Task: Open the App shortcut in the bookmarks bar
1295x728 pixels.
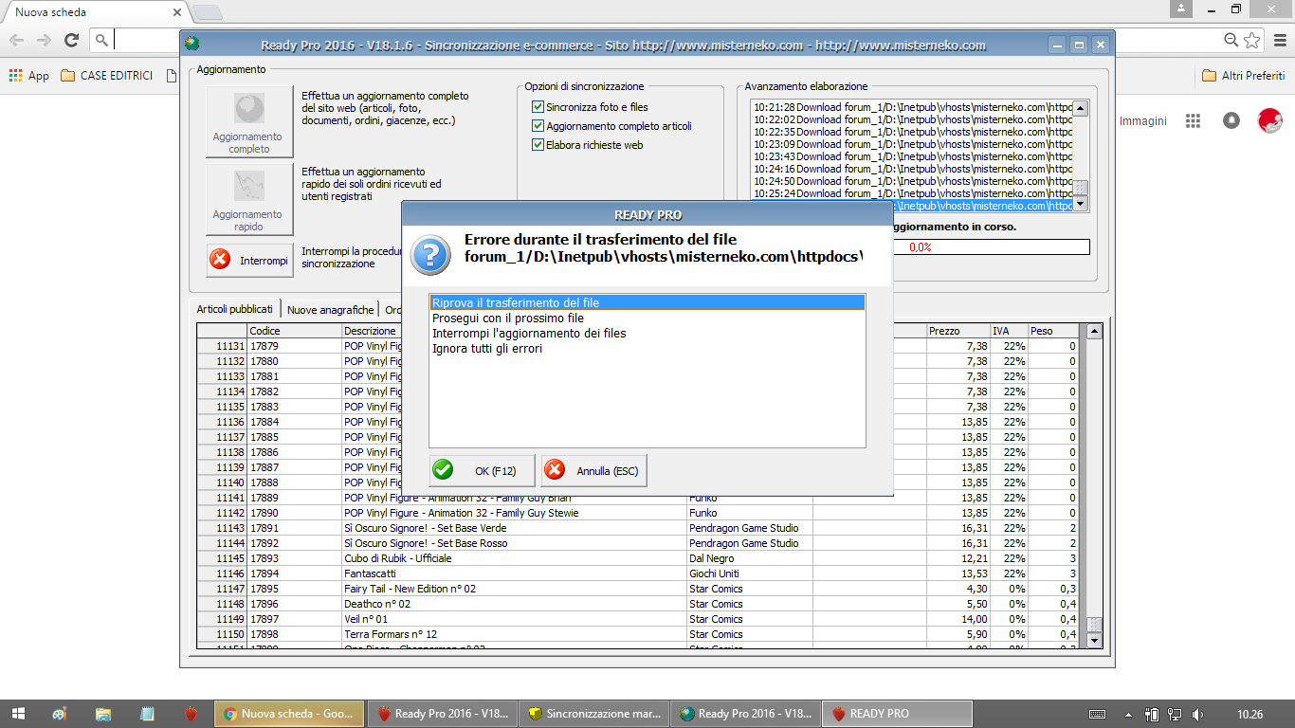Action: tap(29, 76)
